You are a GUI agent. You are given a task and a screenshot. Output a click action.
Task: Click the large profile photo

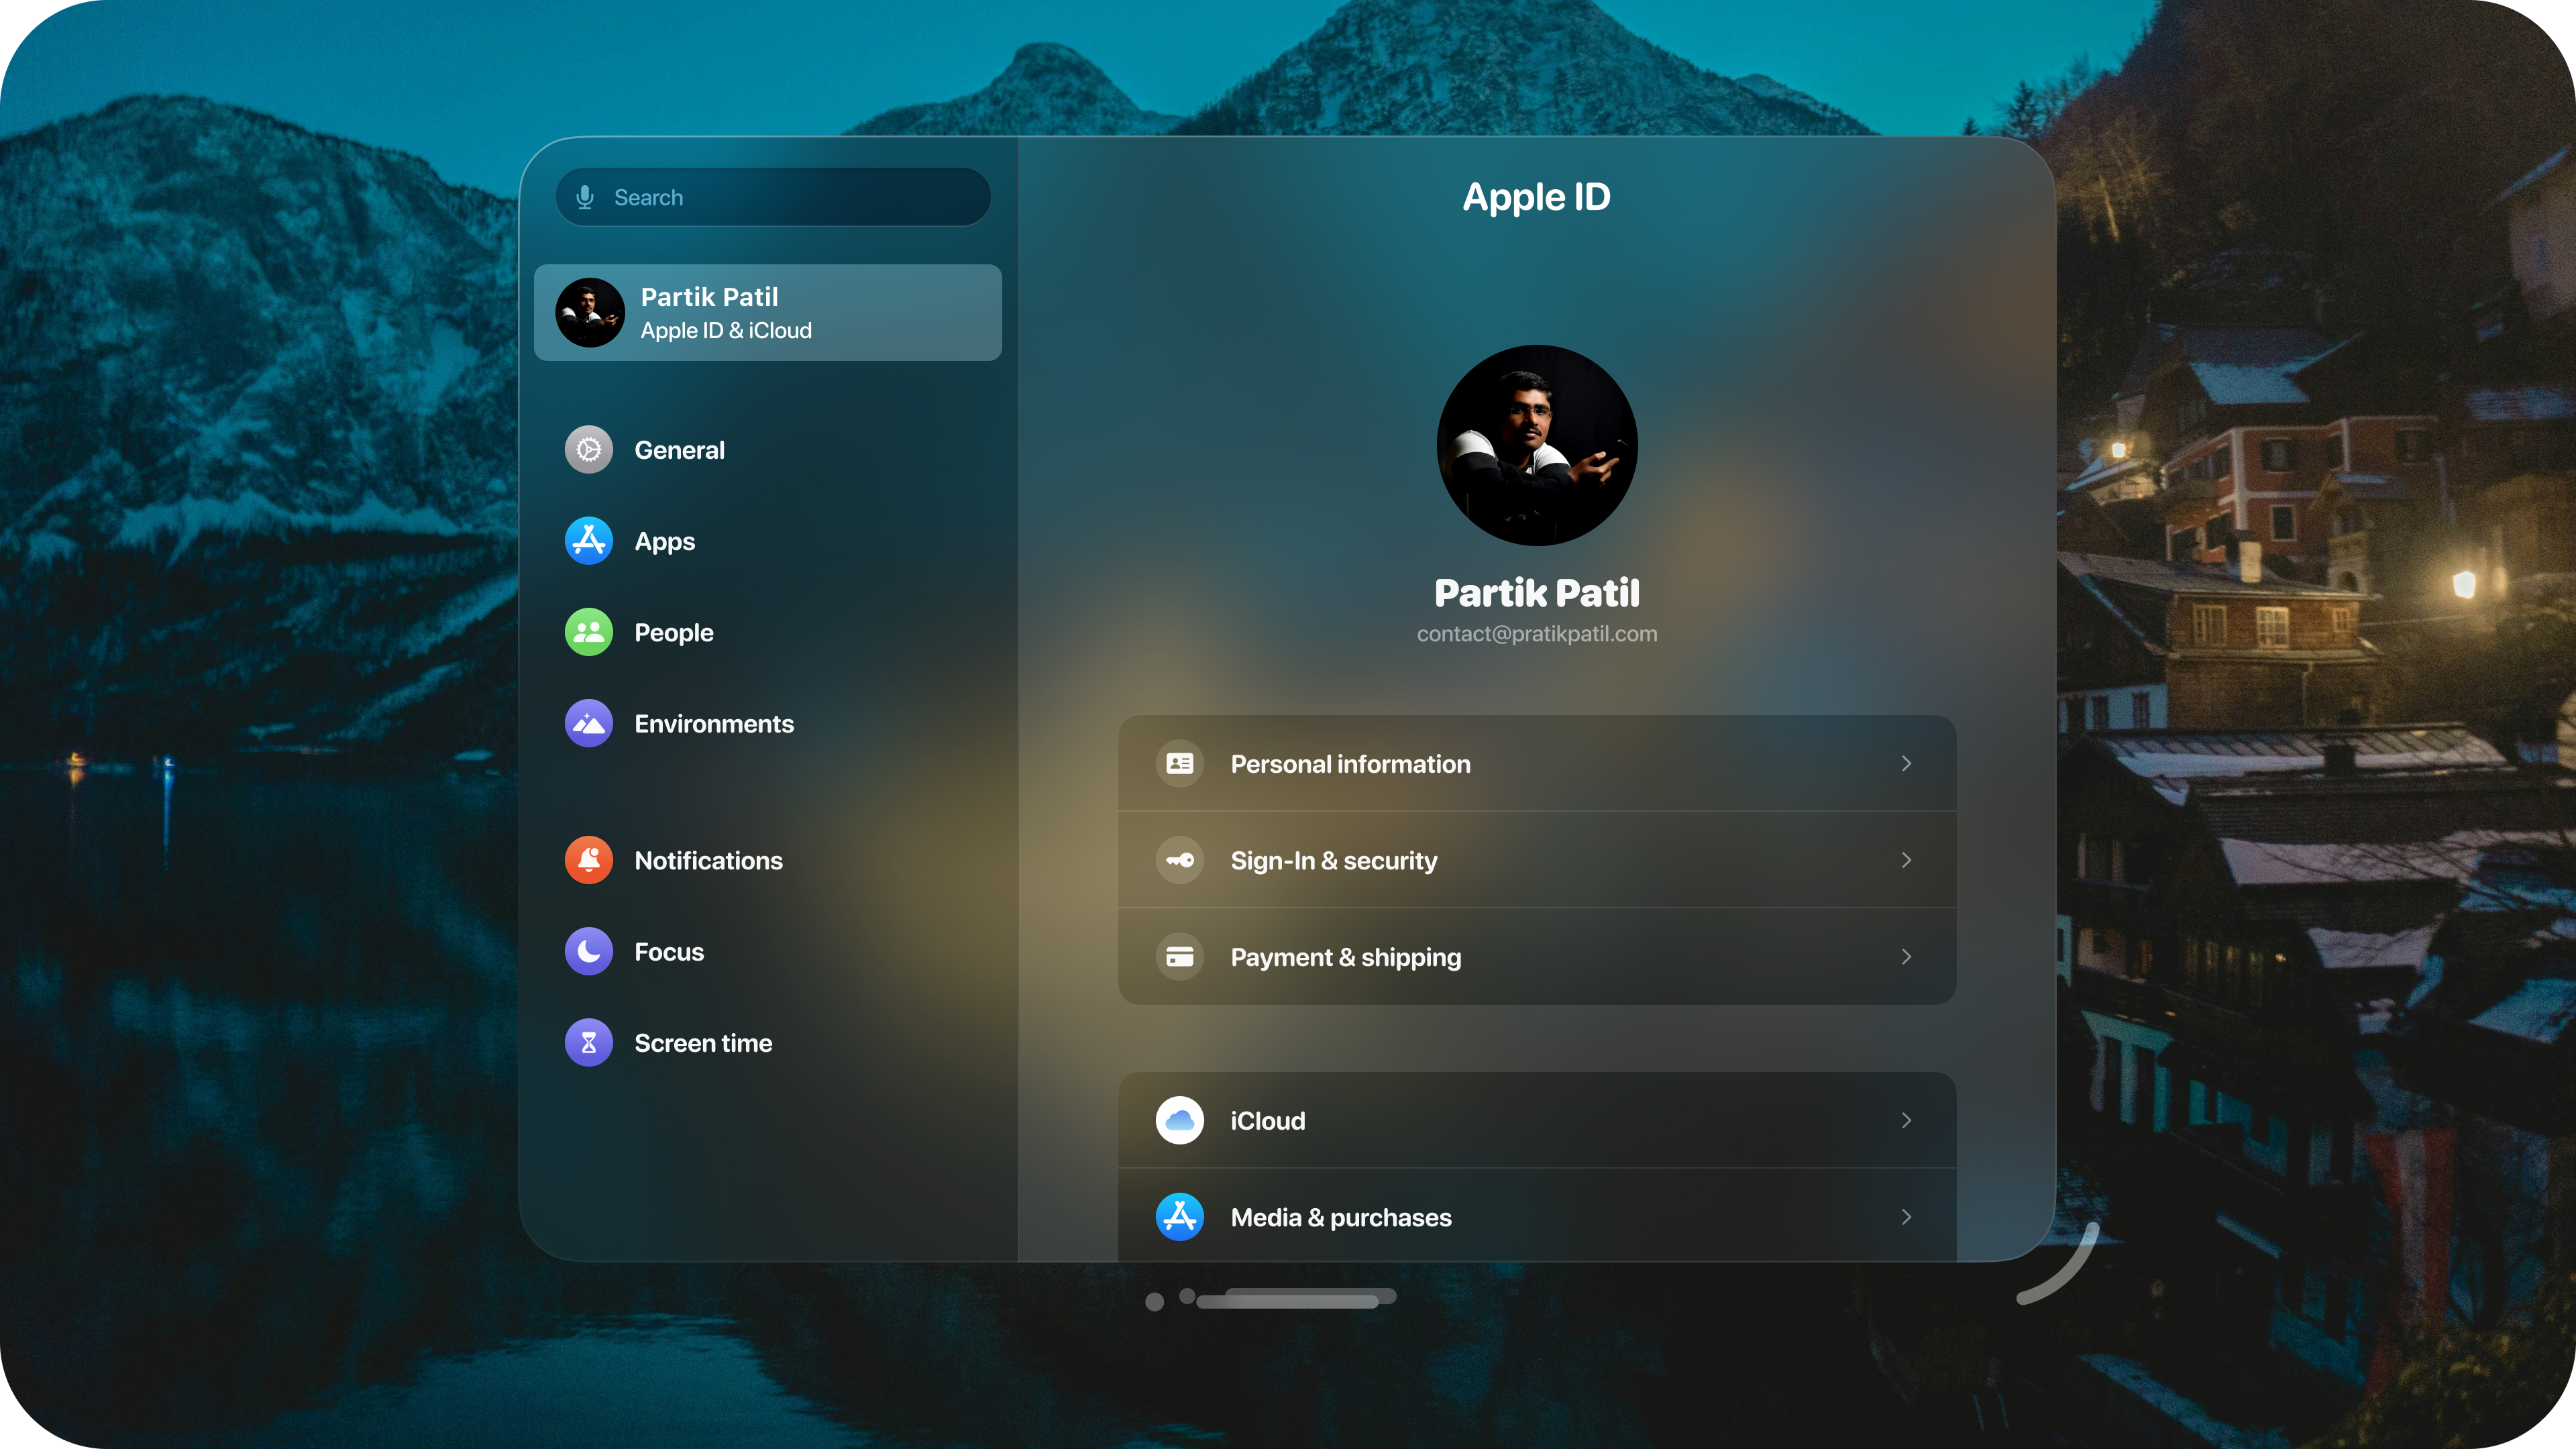pyautogui.click(x=1537, y=445)
